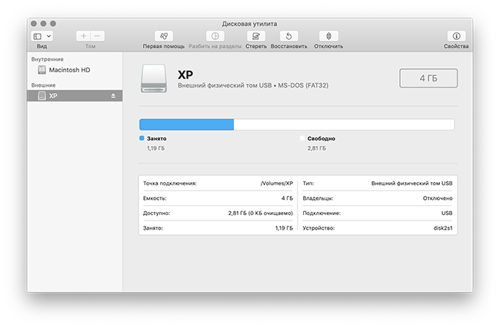The width and height of the screenshot is (500, 328).
Task: Click the XP drive icon in sidebar
Action: [x=42, y=95]
